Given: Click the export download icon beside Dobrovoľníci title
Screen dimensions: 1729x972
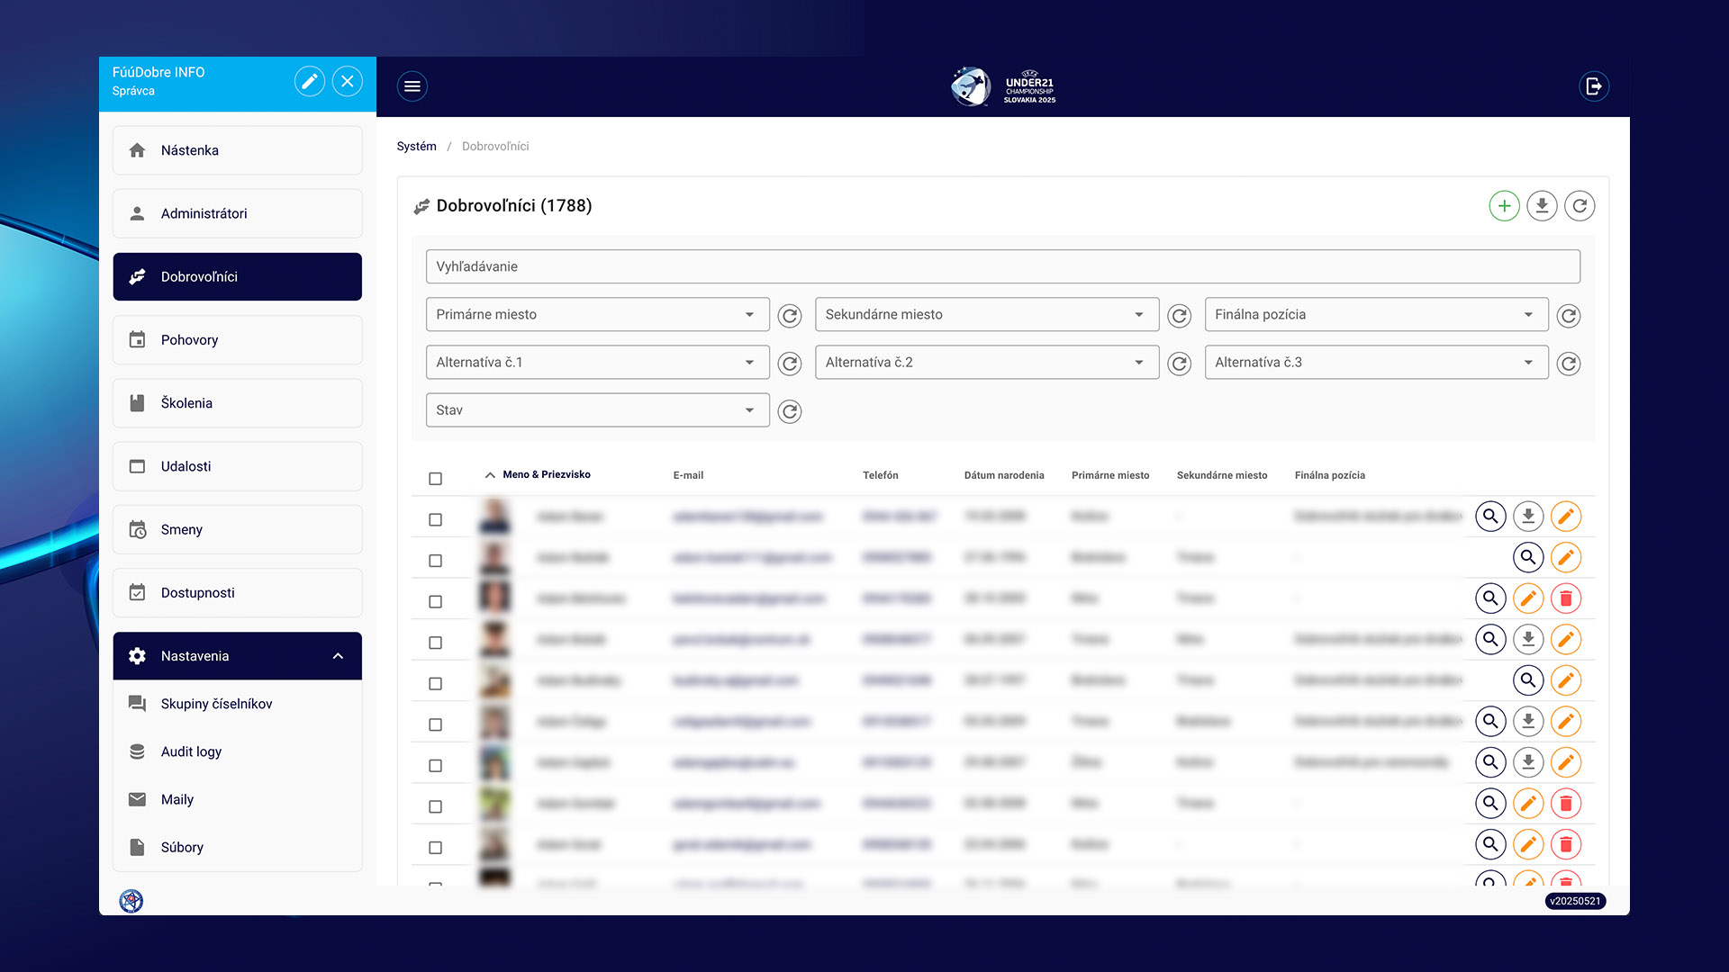Looking at the screenshot, I should tap(1542, 206).
